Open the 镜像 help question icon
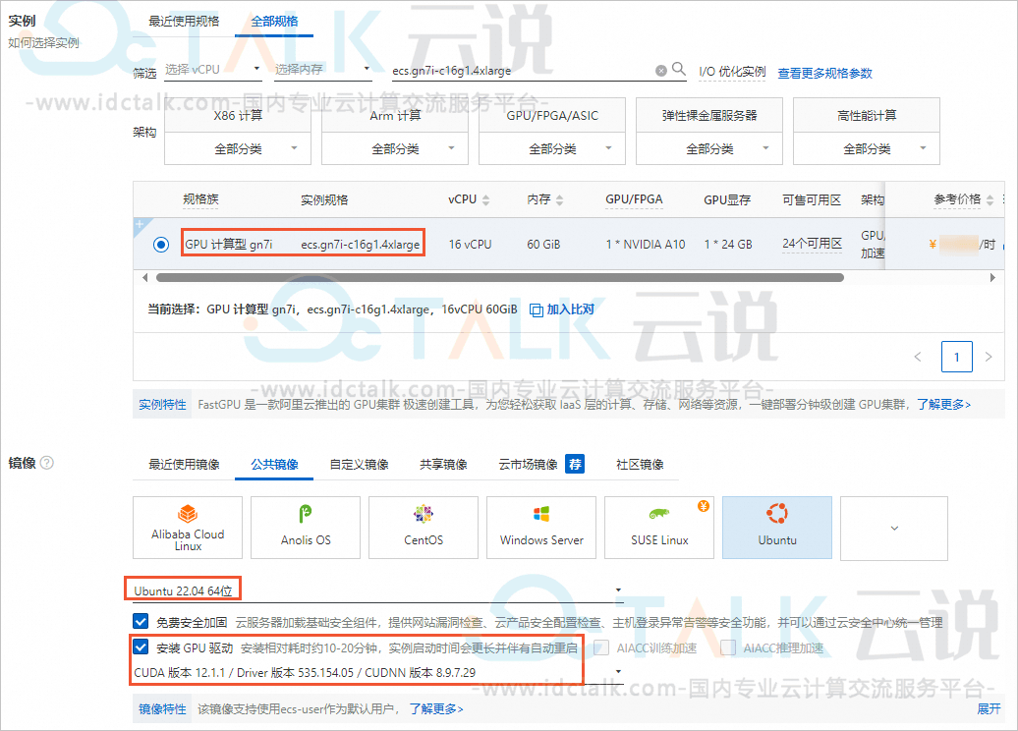 pos(47,463)
